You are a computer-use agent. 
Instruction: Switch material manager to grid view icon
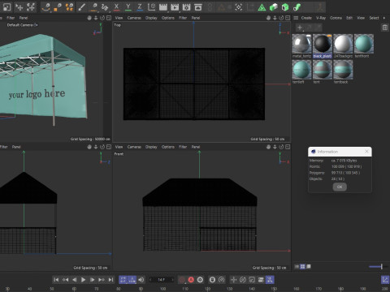(302, 267)
